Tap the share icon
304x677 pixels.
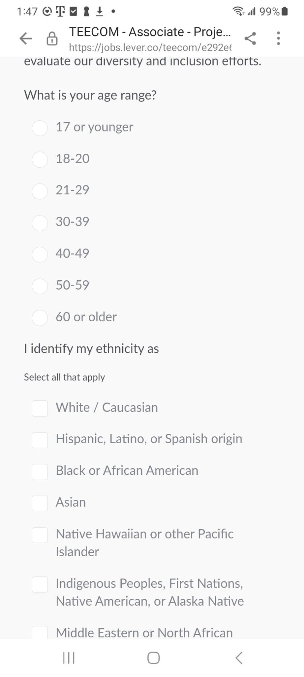(250, 38)
